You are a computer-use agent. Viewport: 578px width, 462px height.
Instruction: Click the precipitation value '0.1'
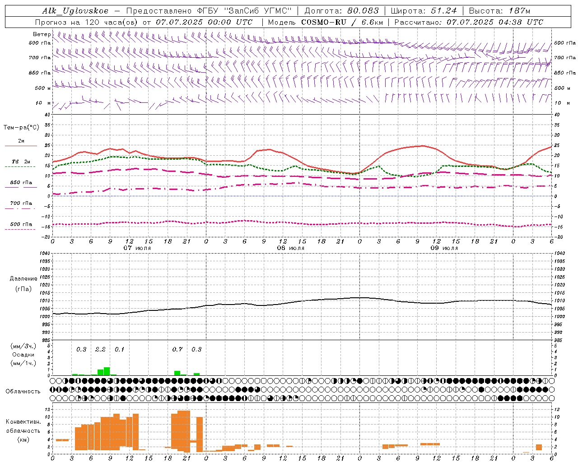coord(119,350)
